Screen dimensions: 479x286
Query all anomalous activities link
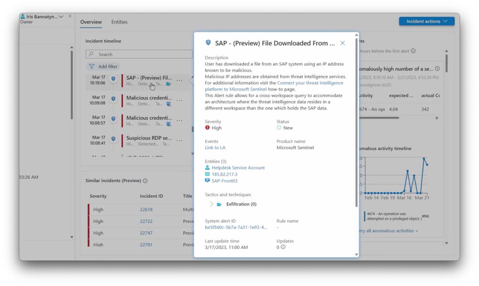(388, 231)
